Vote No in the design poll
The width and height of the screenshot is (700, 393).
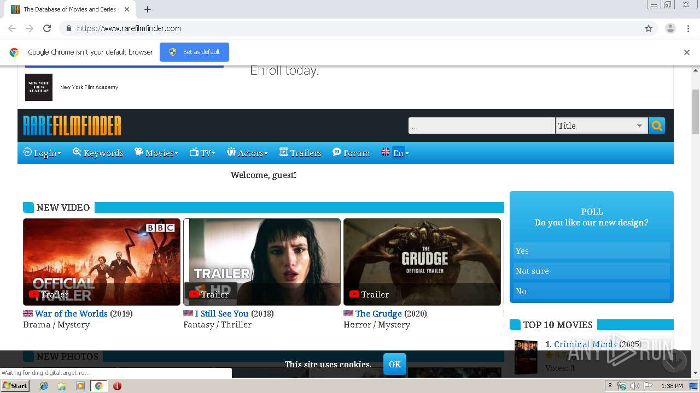pyautogui.click(x=591, y=291)
